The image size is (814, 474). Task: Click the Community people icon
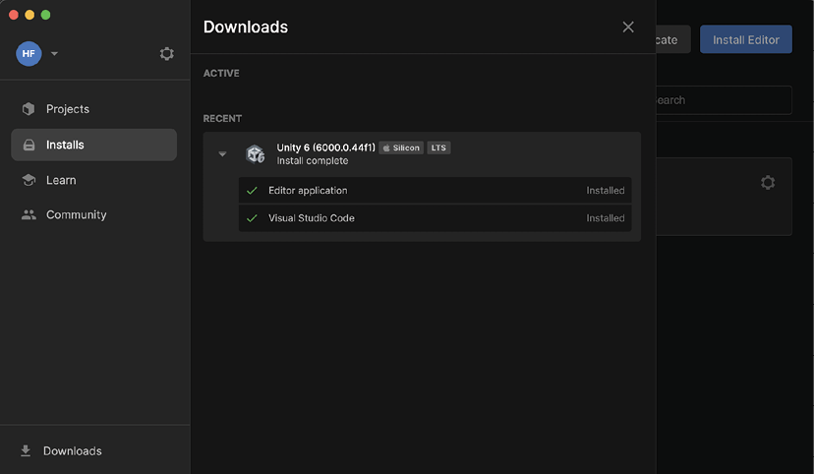coord(29,215)
